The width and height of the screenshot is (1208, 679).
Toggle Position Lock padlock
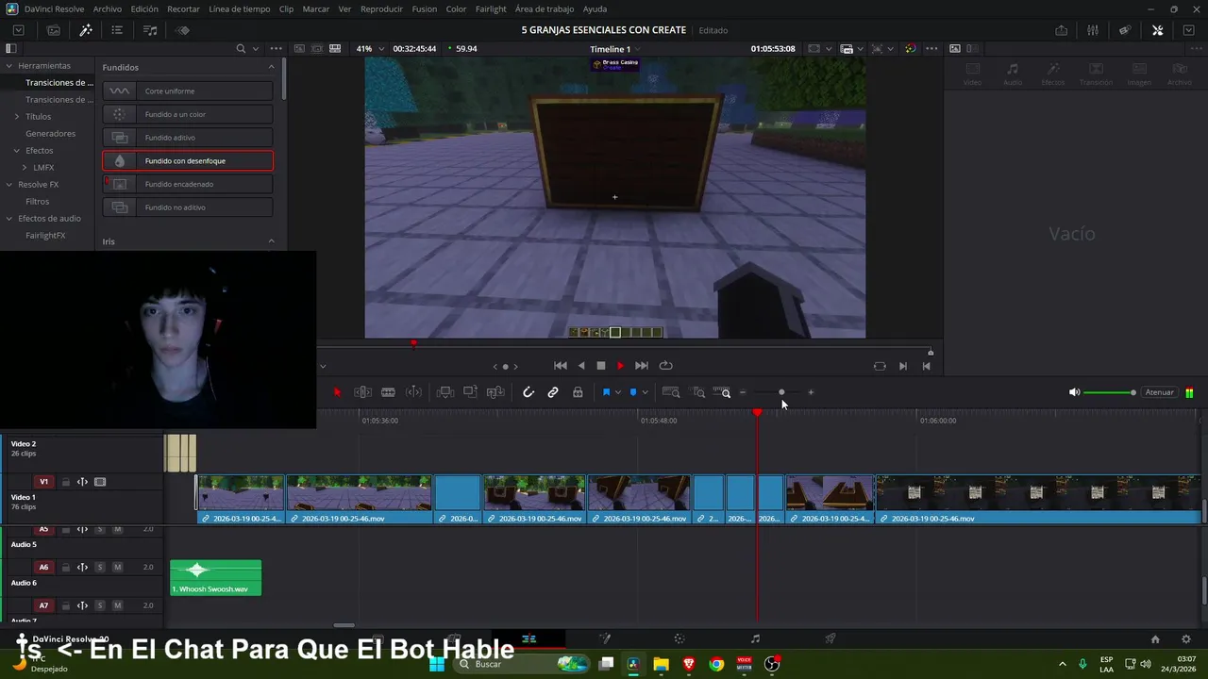coord(578,392)
